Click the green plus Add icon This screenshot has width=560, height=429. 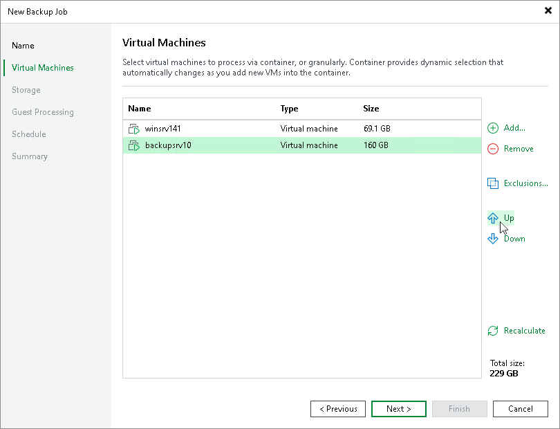tap(493, 128)
